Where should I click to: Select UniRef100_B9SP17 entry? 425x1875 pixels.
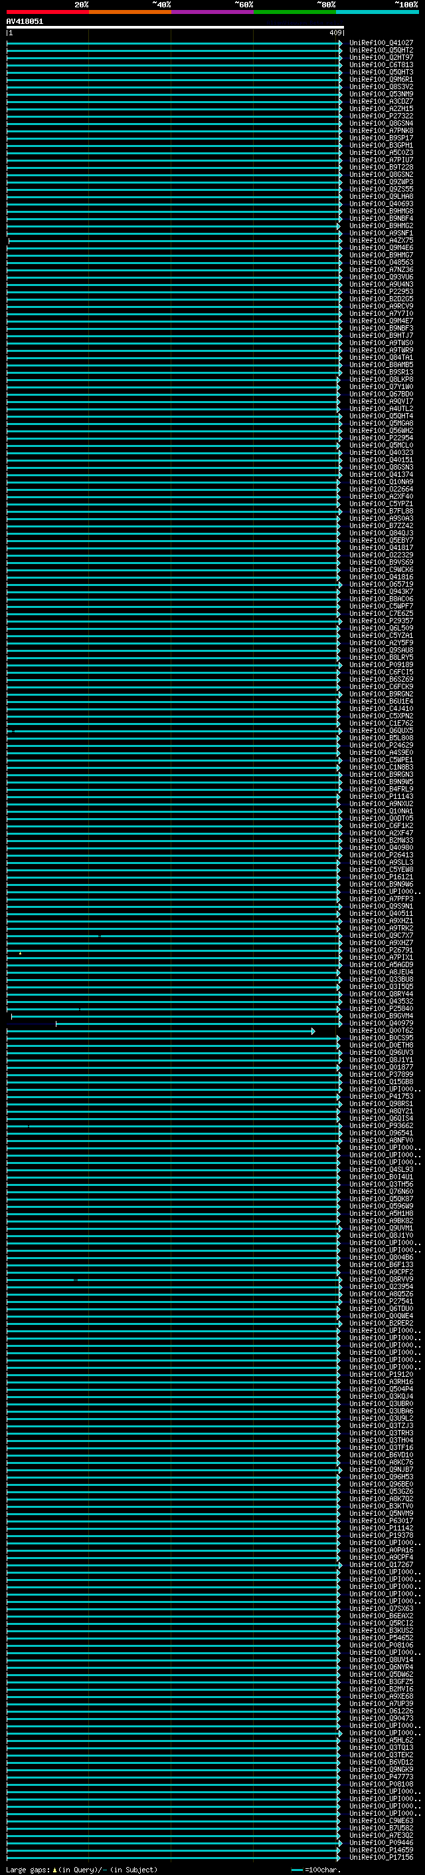coord(381,138)
